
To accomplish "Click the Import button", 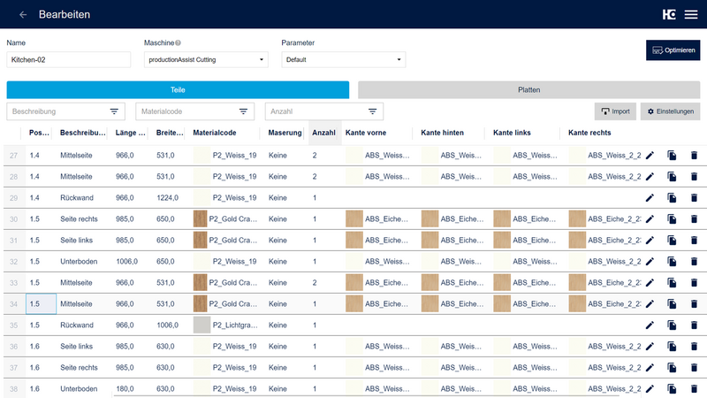I will [x=615, y=111].
